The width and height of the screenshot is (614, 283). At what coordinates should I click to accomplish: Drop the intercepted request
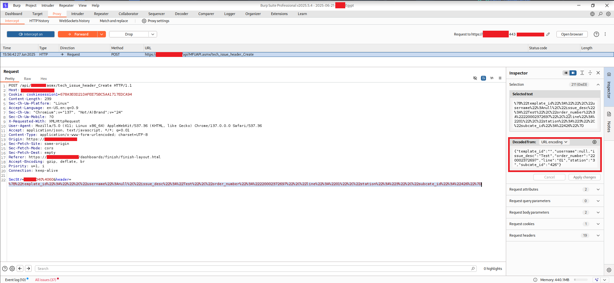point(129,34)
